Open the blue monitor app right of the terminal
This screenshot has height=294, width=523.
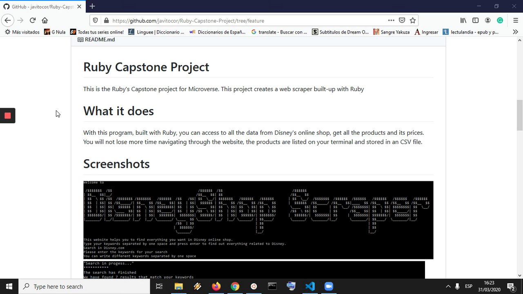(x=291, y=286)
